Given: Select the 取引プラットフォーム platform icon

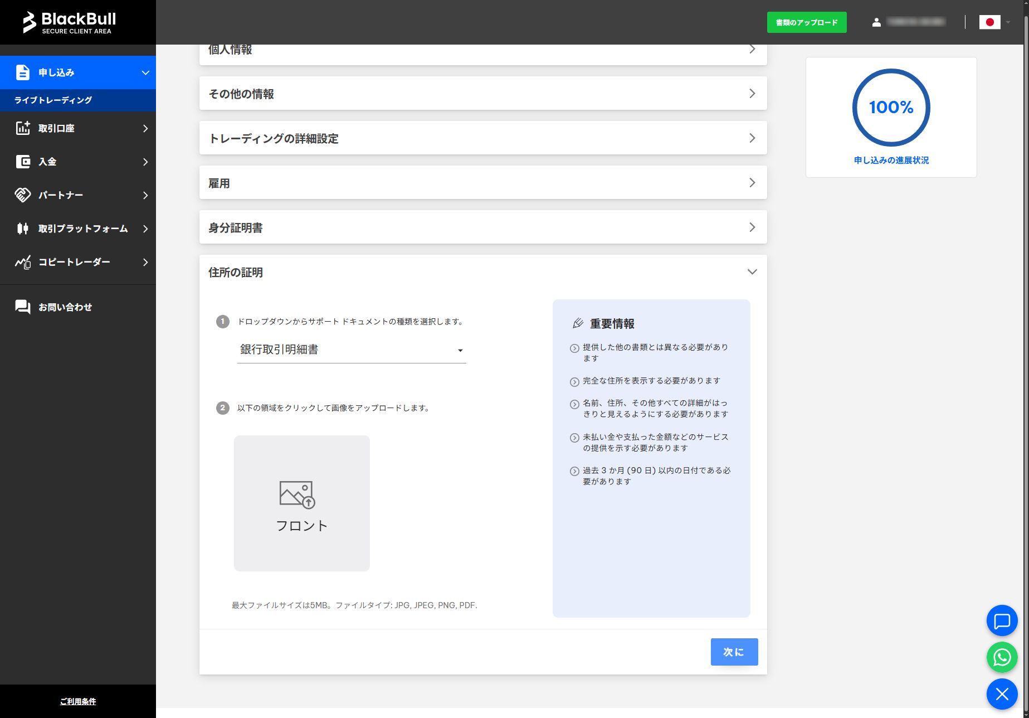Looking at the screenshot, I should tap(22, 229).
